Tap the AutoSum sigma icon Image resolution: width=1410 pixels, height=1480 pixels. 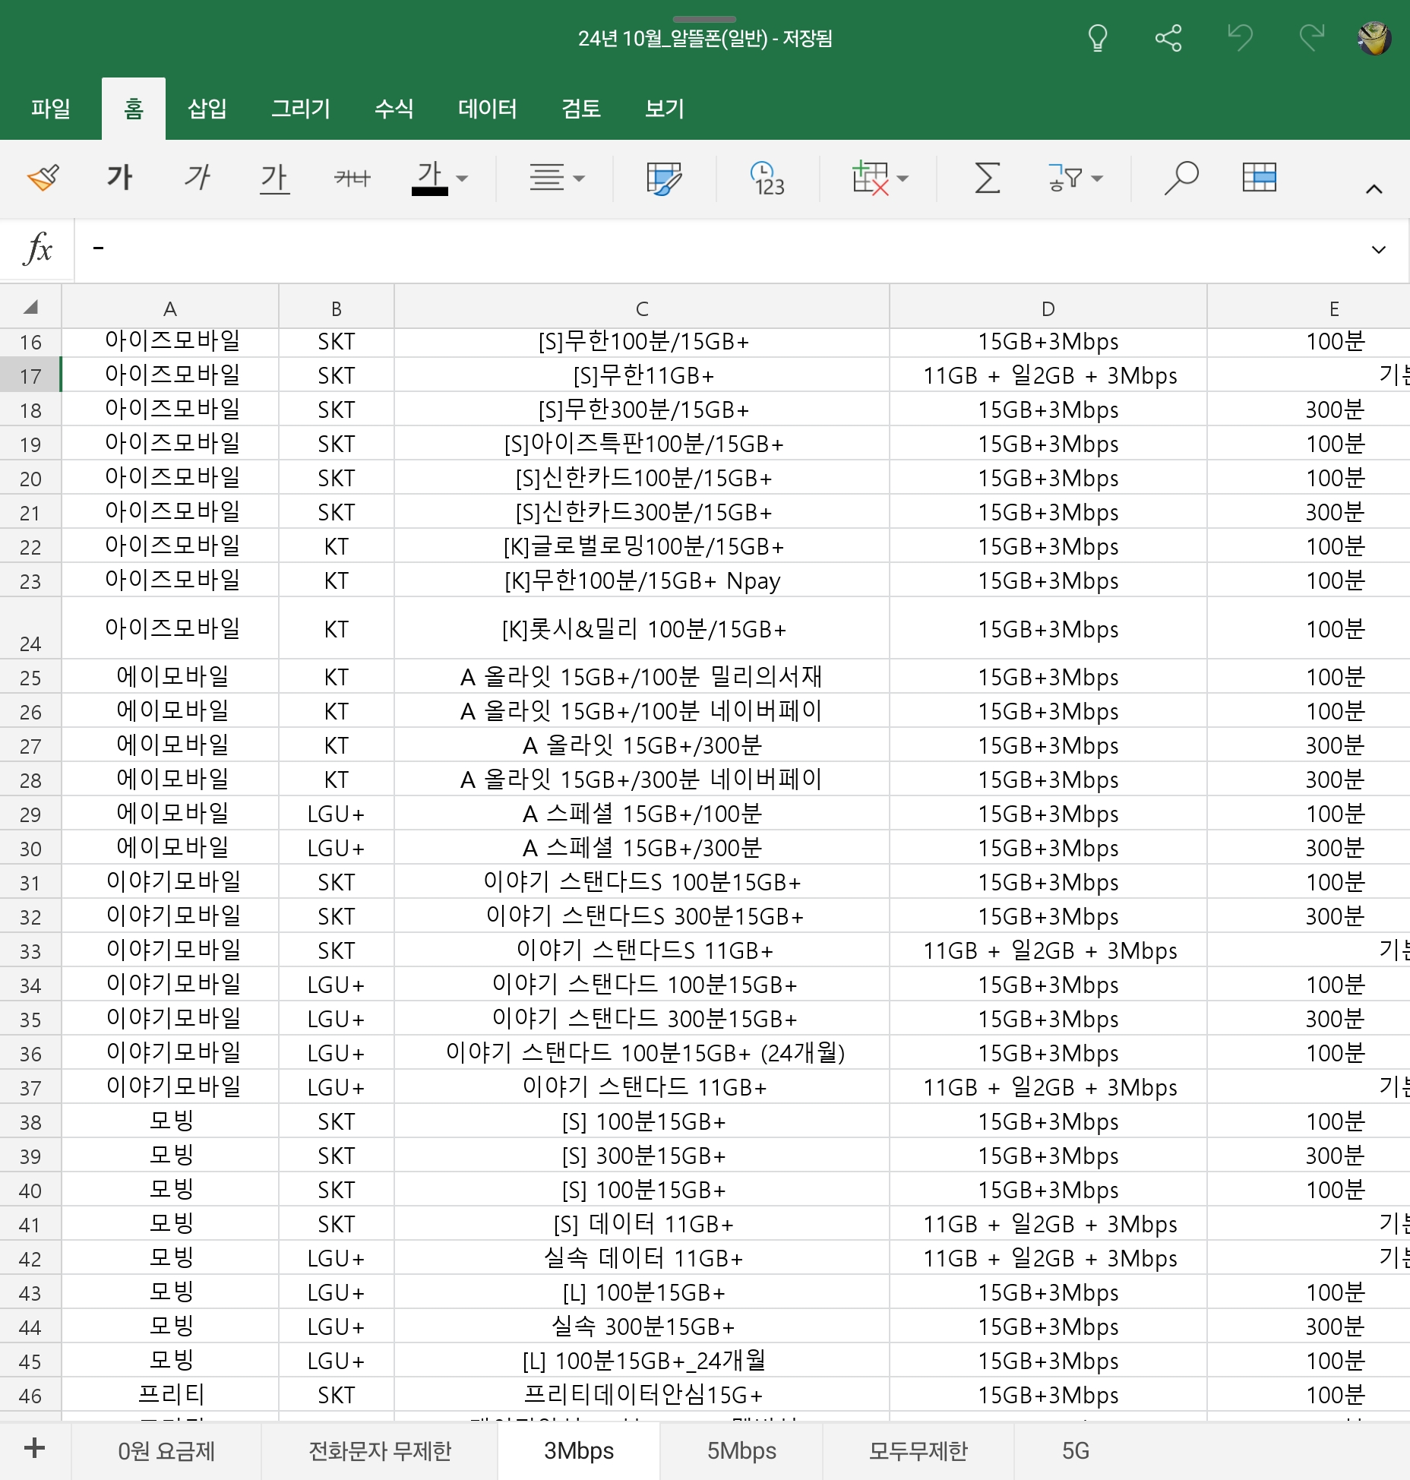tap(987, 179)
